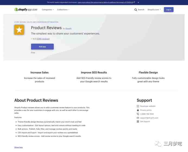Open the reviews count link
This screenshot has height=152, width=188.
tap(43, 39)
